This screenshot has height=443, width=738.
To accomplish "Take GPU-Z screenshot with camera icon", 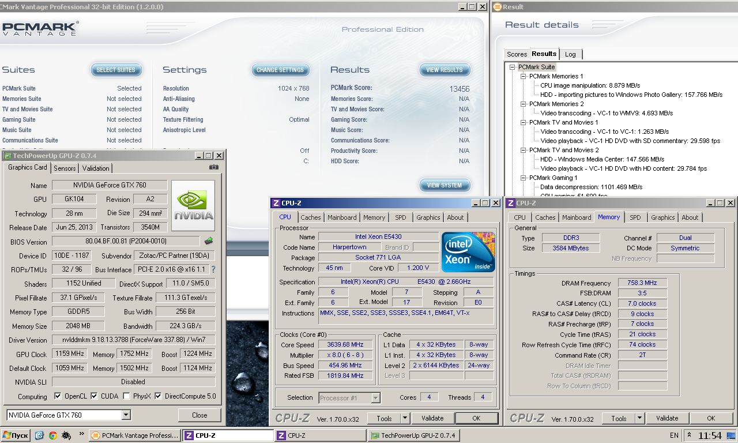I will [214, 167].
